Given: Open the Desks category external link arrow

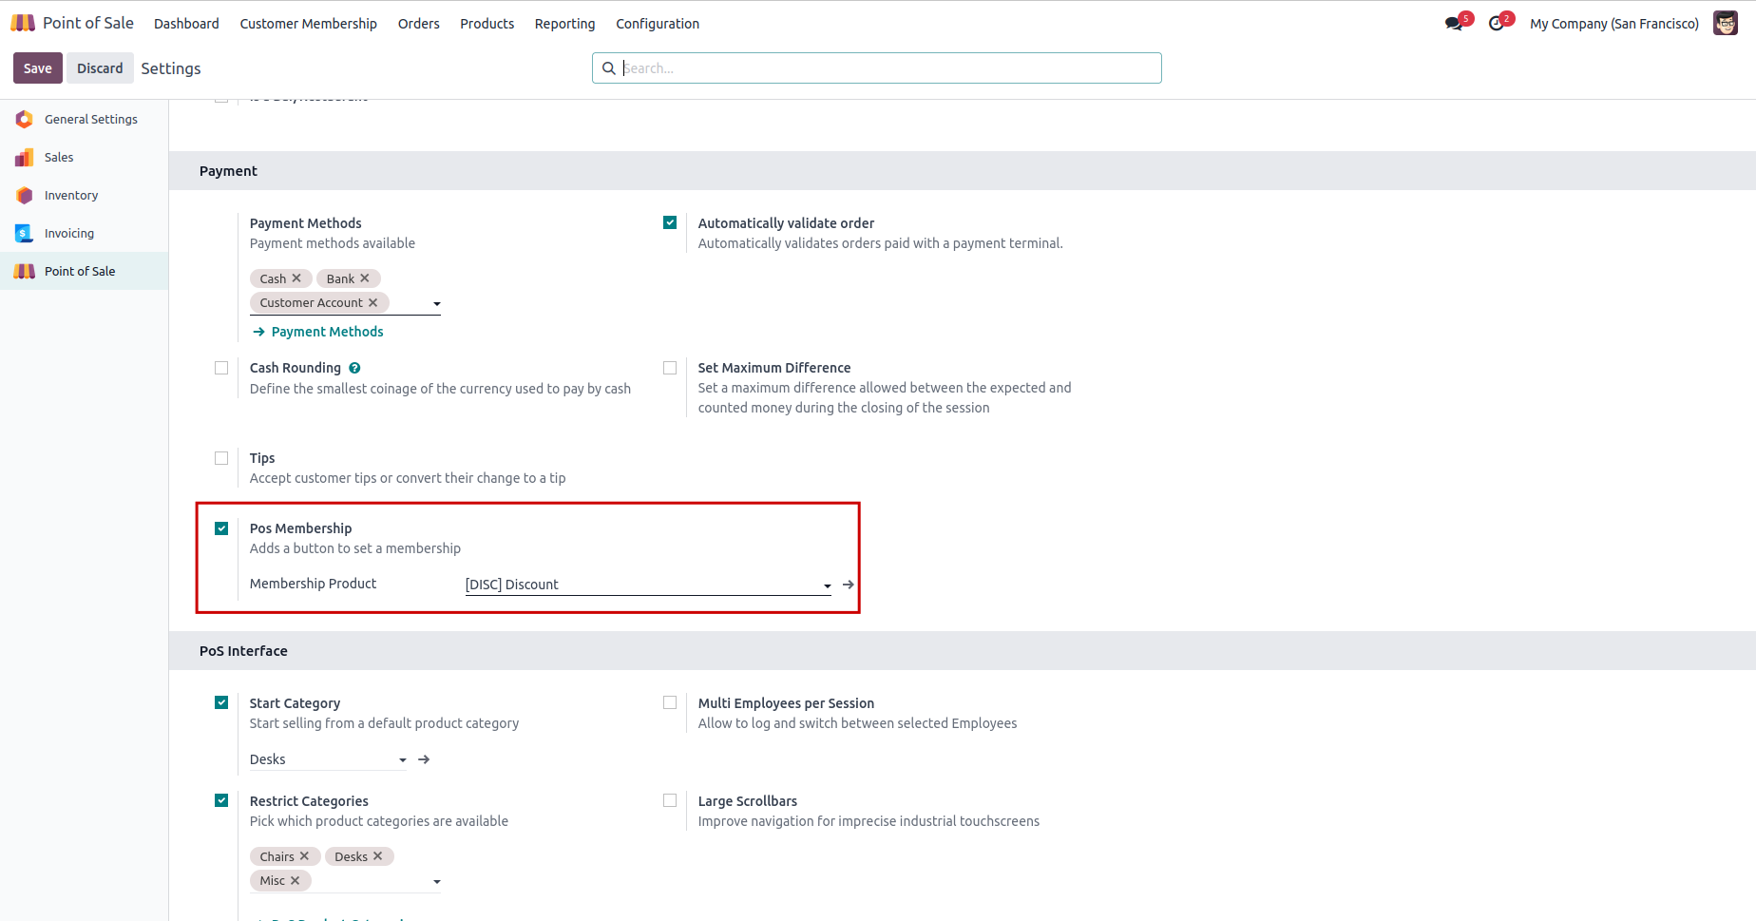Looking at the screenshot, I should (x=424, y=759).
